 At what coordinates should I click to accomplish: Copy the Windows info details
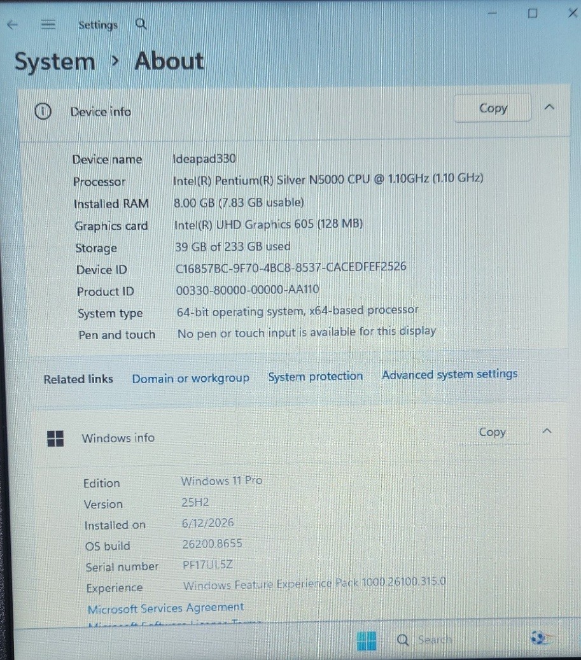[x=492, y=432]
